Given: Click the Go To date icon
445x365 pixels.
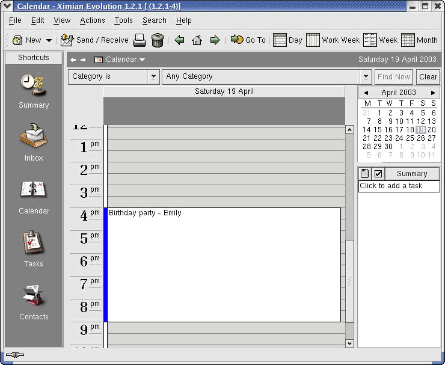Looking at the screenshot, I should click(x=237, y=40).
